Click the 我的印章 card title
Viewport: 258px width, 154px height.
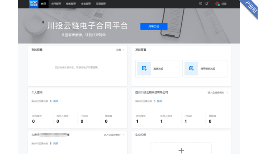click(37, 50)
